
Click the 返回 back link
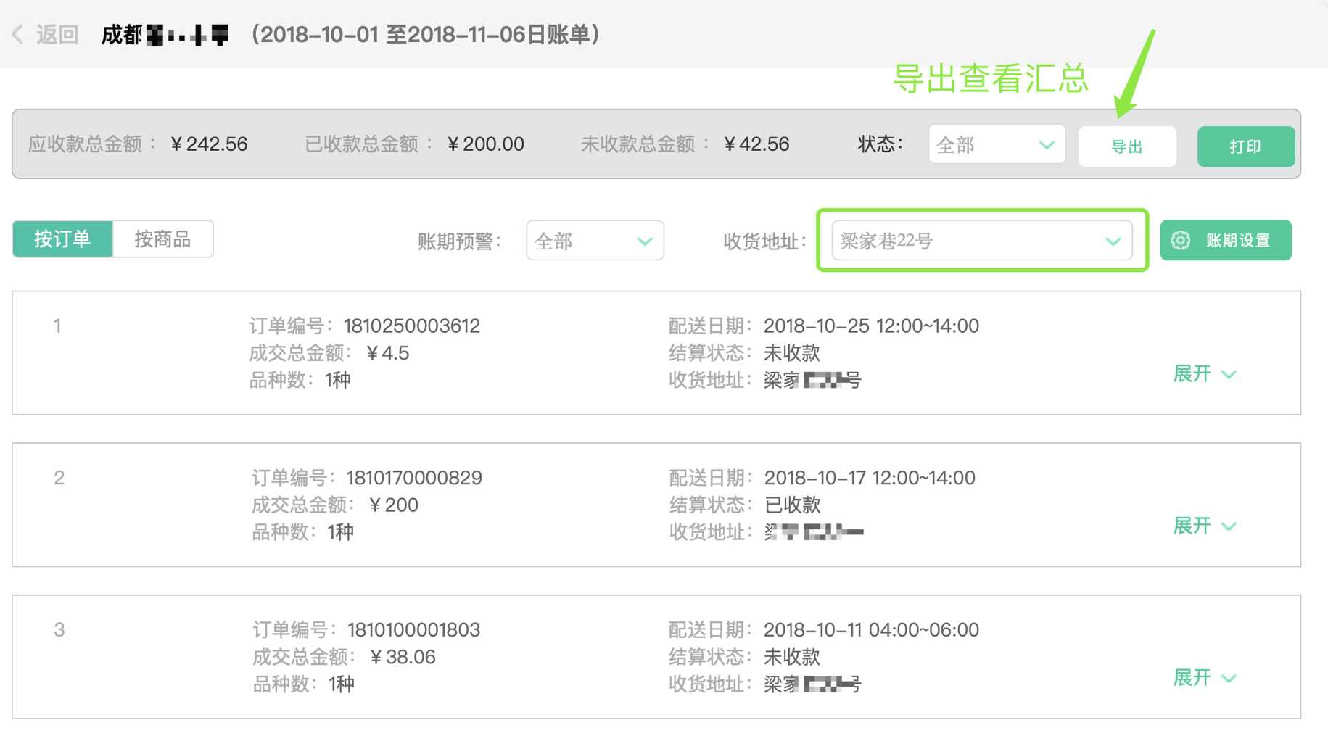pos(57,34)
